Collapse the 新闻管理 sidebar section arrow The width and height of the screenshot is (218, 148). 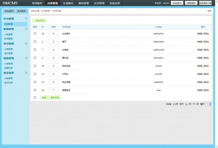point(26,29)
